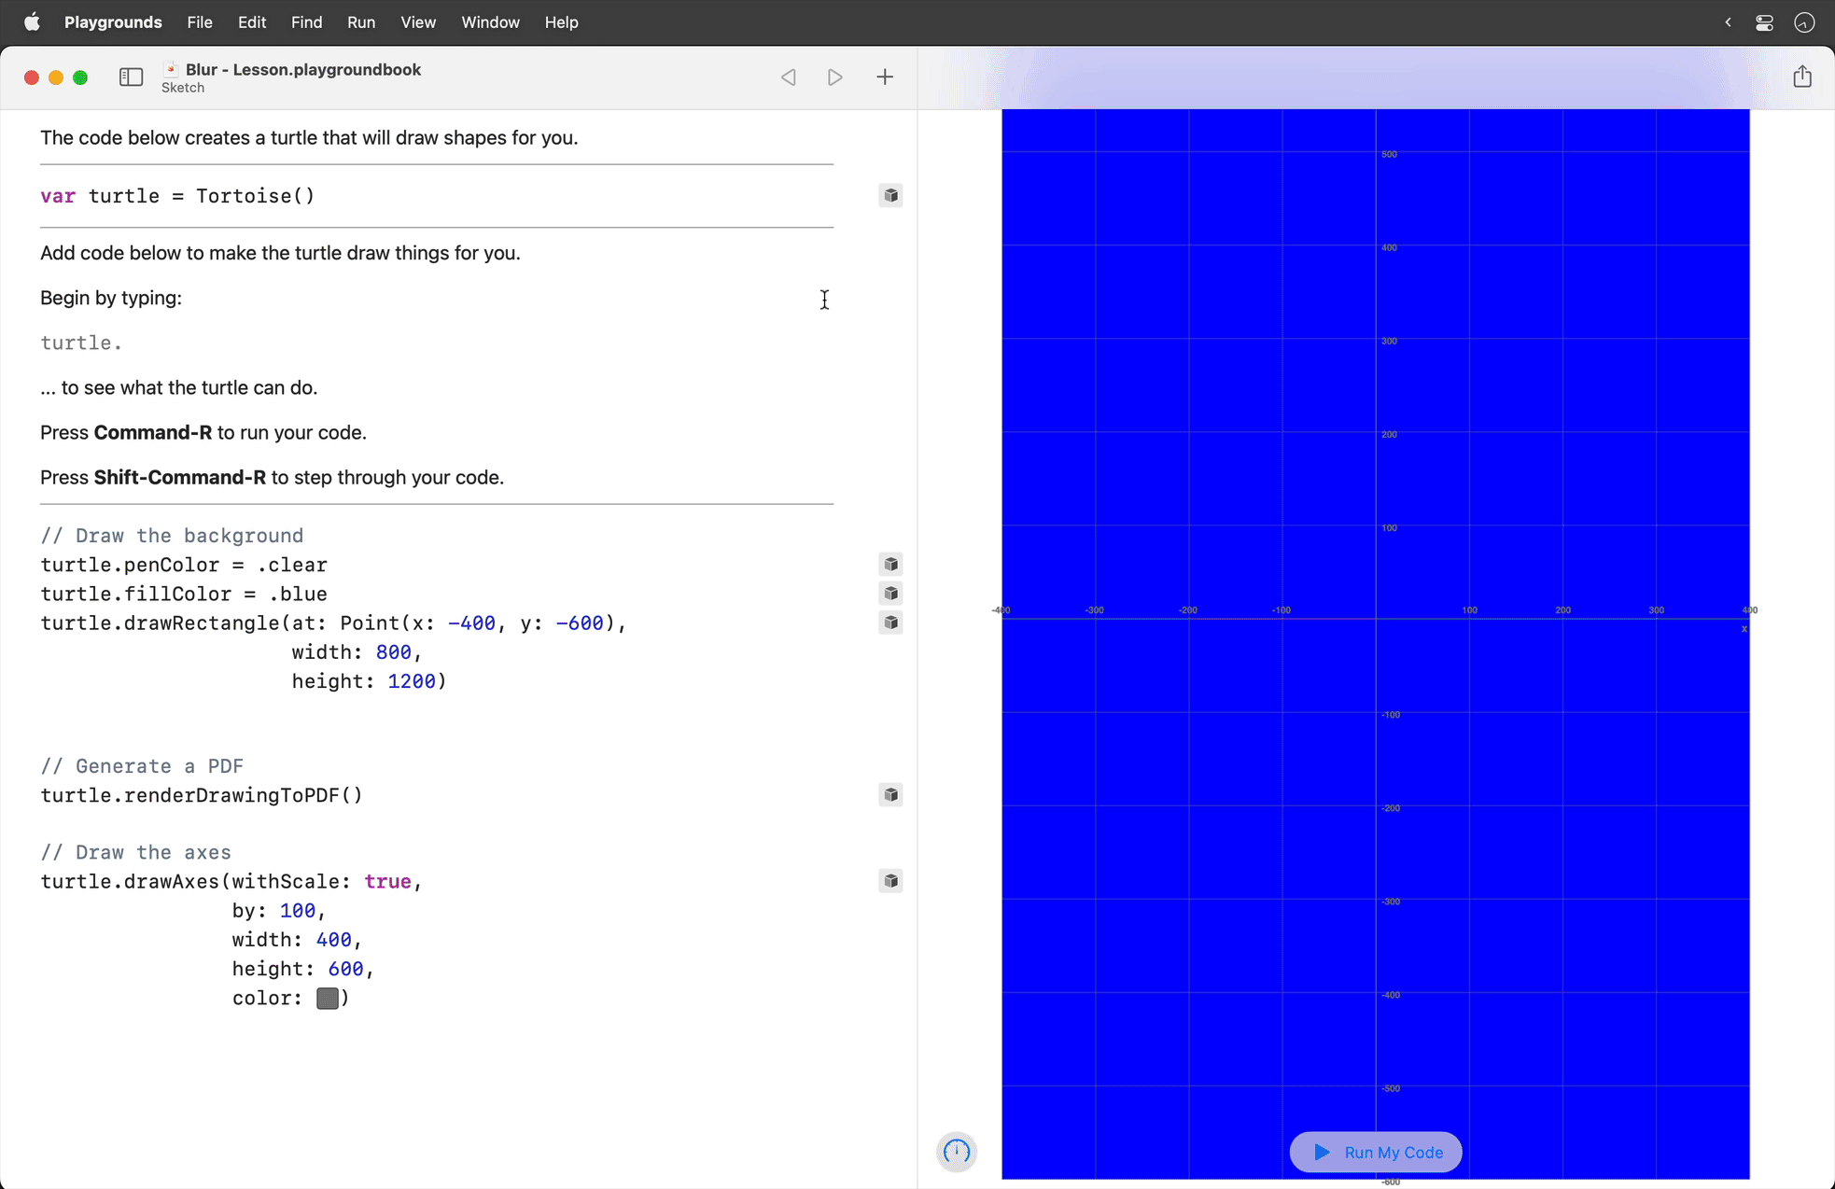The image size is (1835, 1189).
Task: Click the duplicate icon beside drawAxes line
Action: (x=890, y=880)
